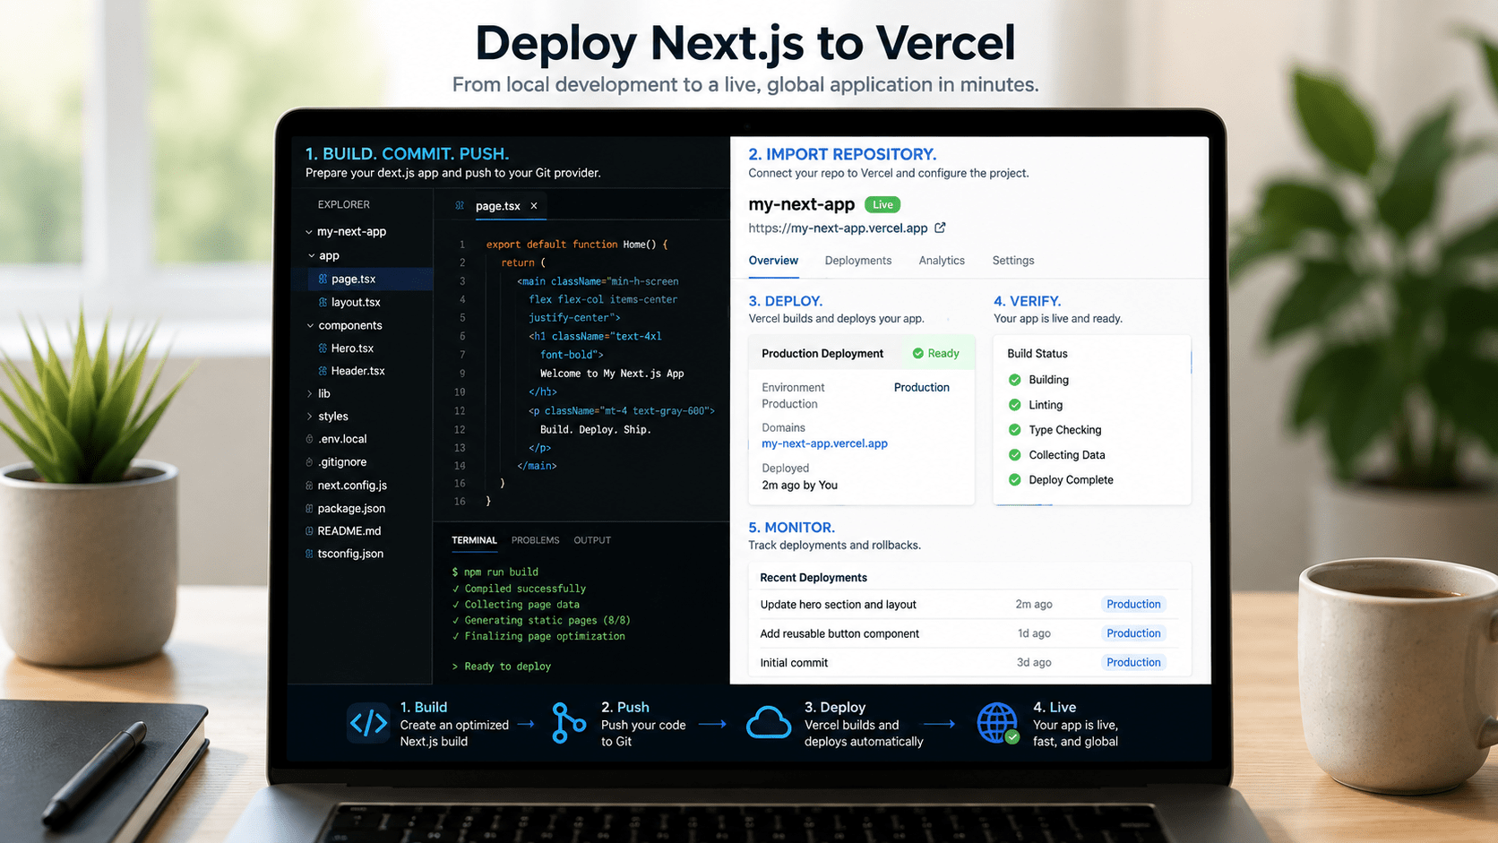Click the green check beside Ready status
This screenshot has width=1498, height=843.
(x=917, y=354)
